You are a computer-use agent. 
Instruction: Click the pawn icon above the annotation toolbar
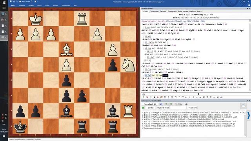click(x=199, y=94)
